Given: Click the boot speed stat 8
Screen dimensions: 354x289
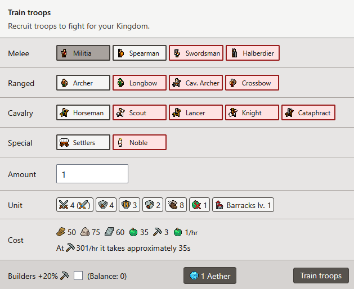Looking at the screenshot, I should pyautogui.click(x=176, y=205).
